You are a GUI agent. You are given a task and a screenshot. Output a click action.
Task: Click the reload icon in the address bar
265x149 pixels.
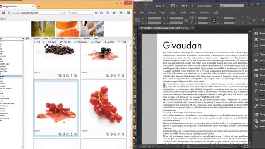tap(64, 13)
